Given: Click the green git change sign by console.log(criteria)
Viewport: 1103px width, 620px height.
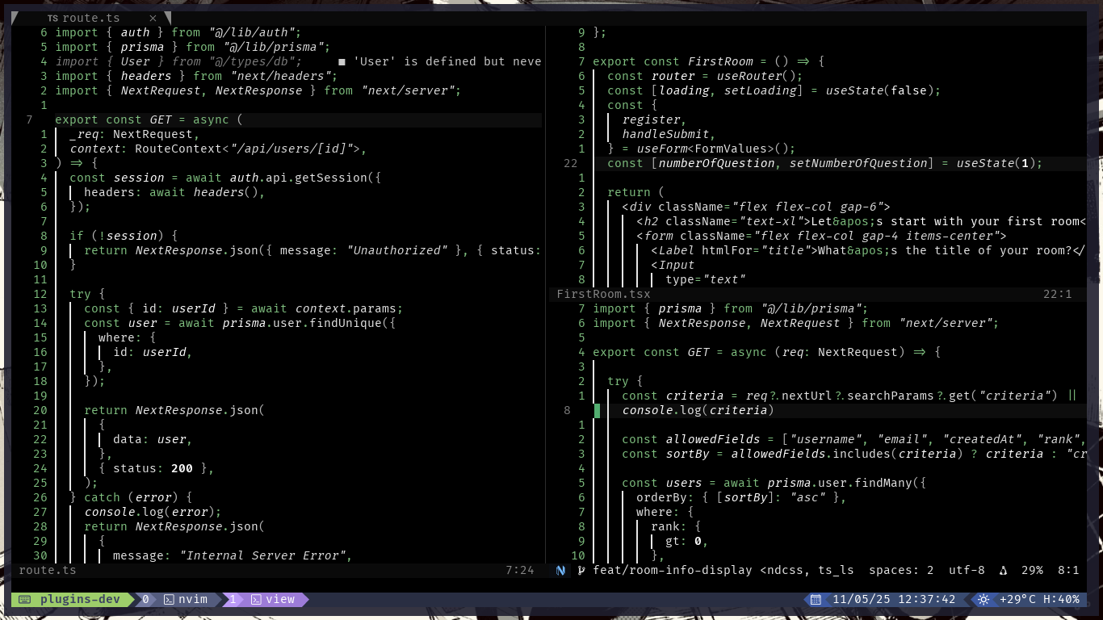Looking at the screenshot, I should [597, 410].
